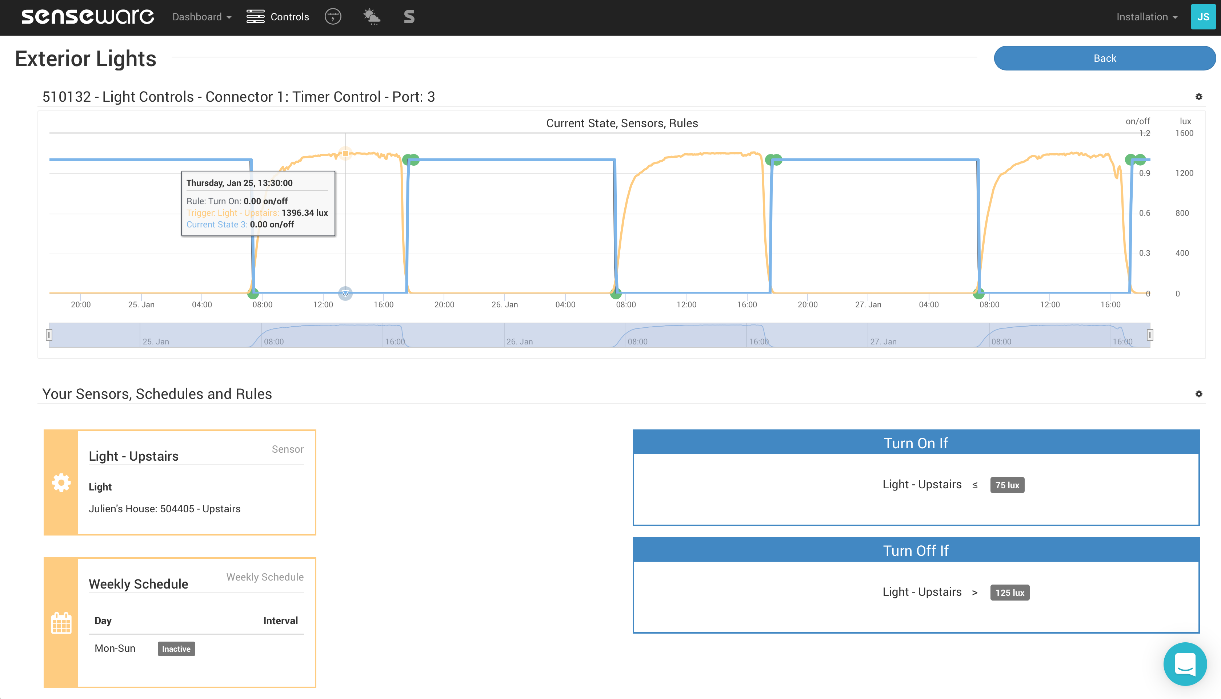The height and width of the screenshot is (699, 1221).
Task: Click the green markers near 17:30 on 25 Jan
Action: click(x=411, y=160)
